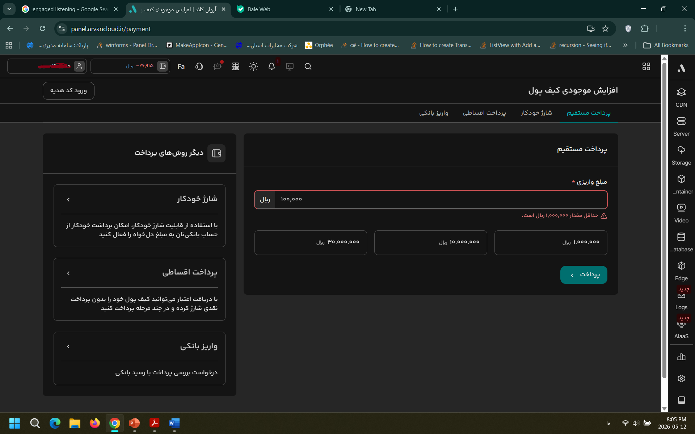Click the gift code entry button
This screenshot has width=695, height=434.
coord(68,90)
